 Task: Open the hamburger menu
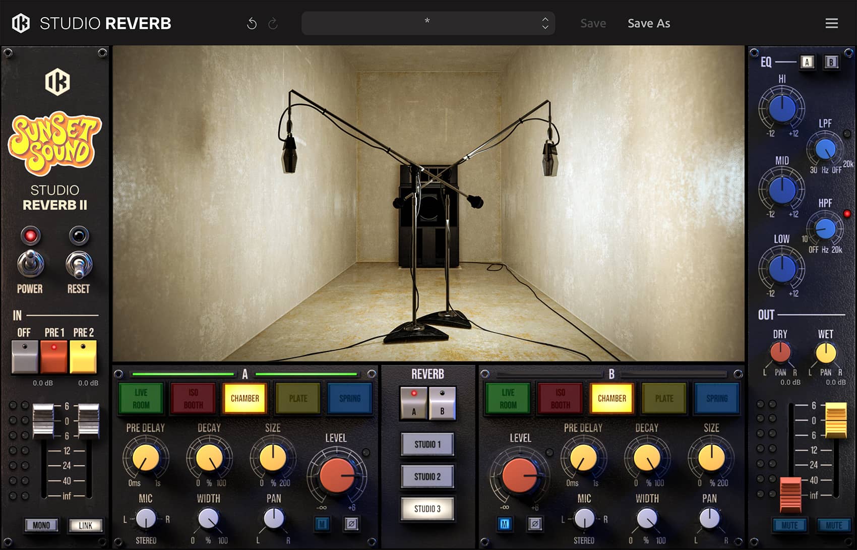pyautogui.click(x=831, y=23)
